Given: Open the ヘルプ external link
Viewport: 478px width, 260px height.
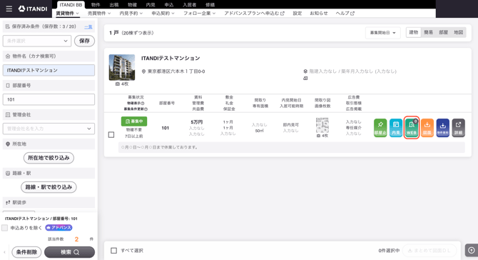Looking at the screenshot, I should (x=345, y=14).
